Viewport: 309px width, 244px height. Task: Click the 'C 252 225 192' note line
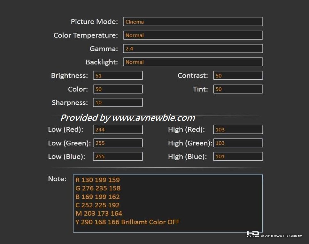[97, 205]
